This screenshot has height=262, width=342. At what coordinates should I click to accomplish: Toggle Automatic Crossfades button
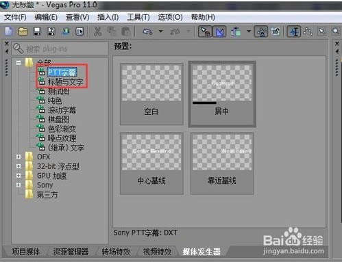219,31
